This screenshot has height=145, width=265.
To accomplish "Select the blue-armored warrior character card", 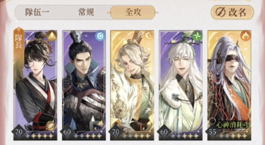I will point(84,85).
